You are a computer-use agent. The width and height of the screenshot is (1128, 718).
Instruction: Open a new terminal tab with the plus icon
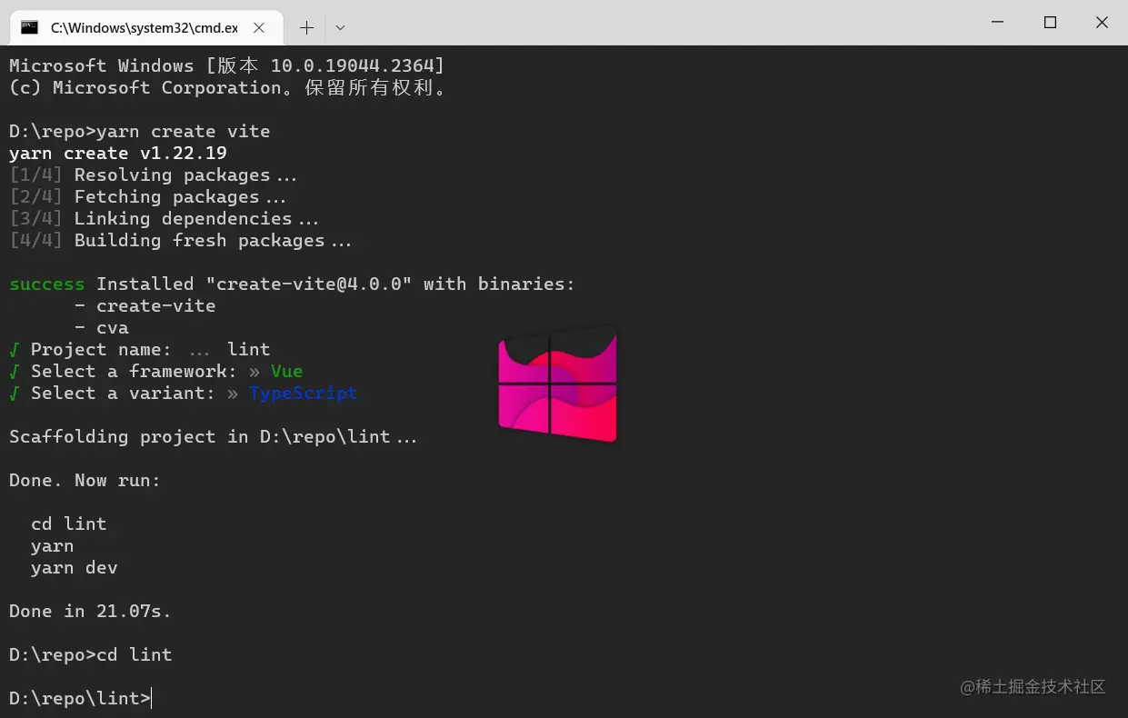(x=306, y=27)
